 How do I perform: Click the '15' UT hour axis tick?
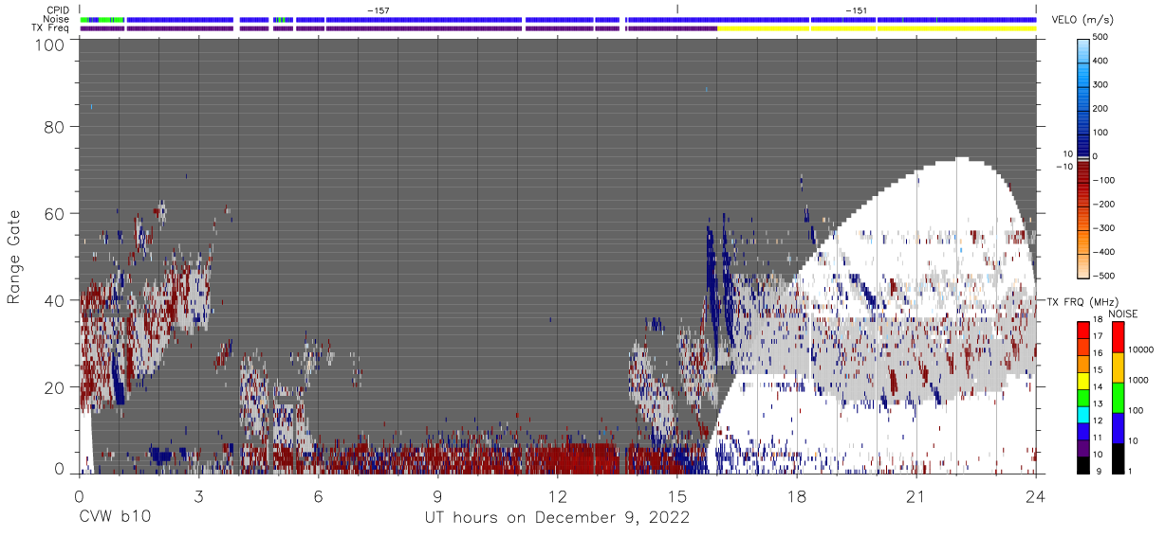tap(677, 495)
